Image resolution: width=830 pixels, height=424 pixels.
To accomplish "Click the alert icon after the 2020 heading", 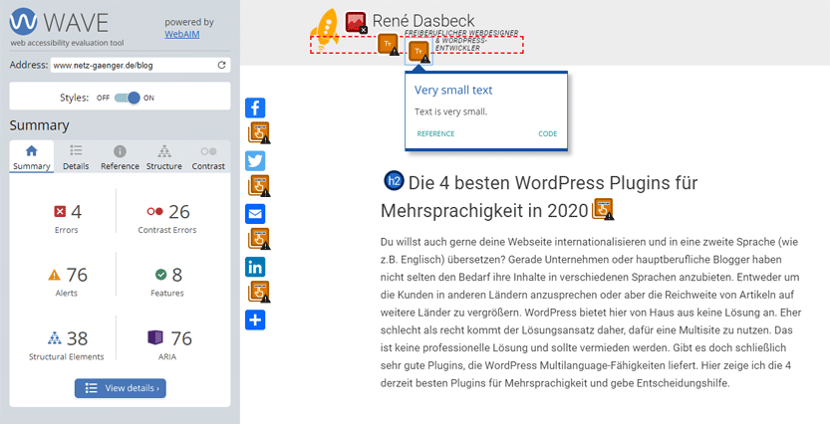I will (x=603, y=209).
